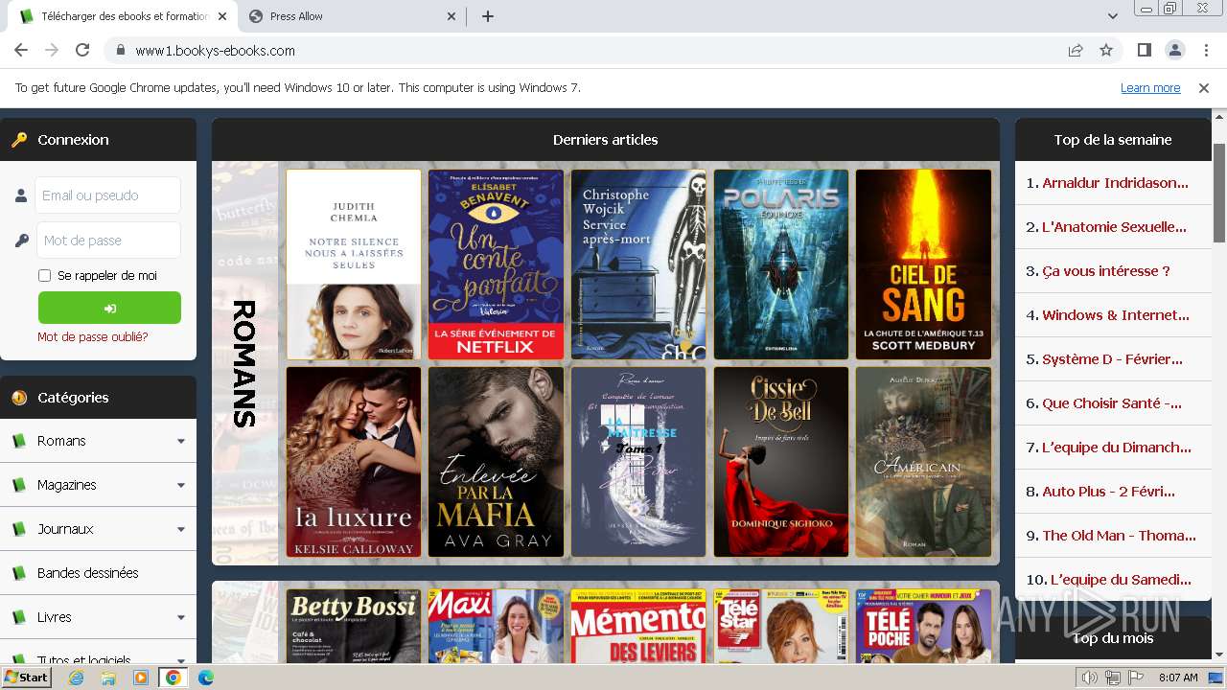Open the Learn more link
1227x690 pixels.
click(1150, 87)
